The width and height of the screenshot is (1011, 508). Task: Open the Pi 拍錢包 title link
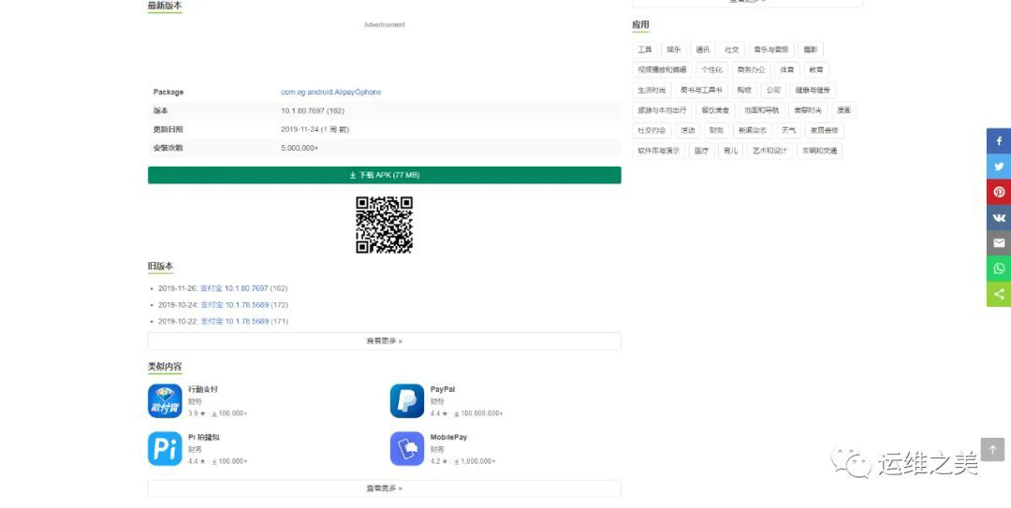point(204,437)
